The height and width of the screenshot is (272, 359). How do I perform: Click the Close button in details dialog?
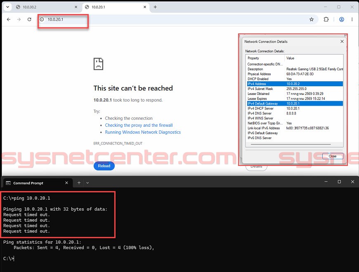[x=333, y=156]
